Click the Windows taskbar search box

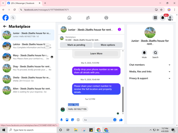(32, 130)
